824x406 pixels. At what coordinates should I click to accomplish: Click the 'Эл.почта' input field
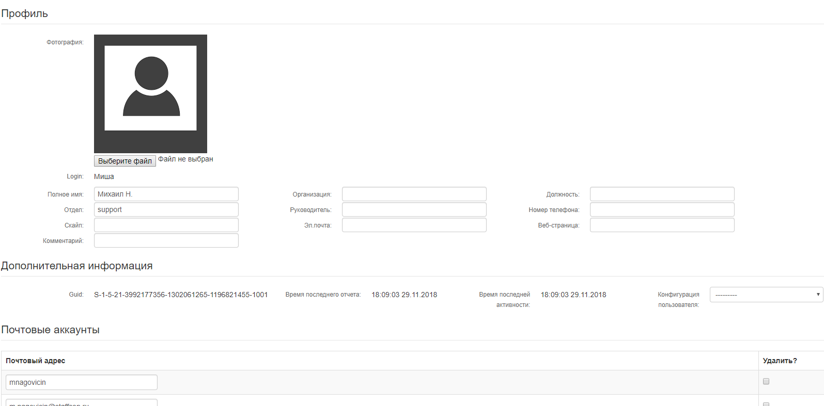[414, 225]
